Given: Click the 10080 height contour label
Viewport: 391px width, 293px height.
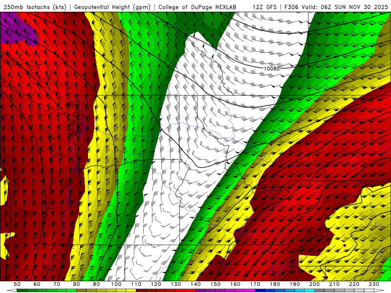Looking at the screenshot, I should 272,68.
